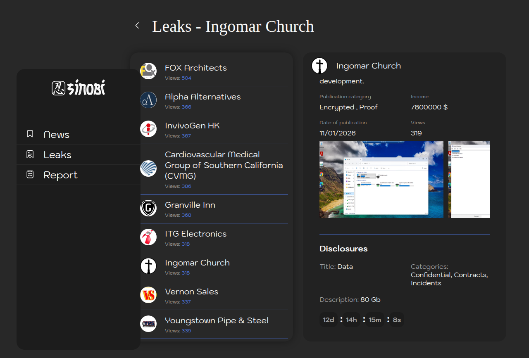The height and width of the screenshot is (358, 529).
Task: Click the Vernon Sales VS logo
Action: [148, 295]
